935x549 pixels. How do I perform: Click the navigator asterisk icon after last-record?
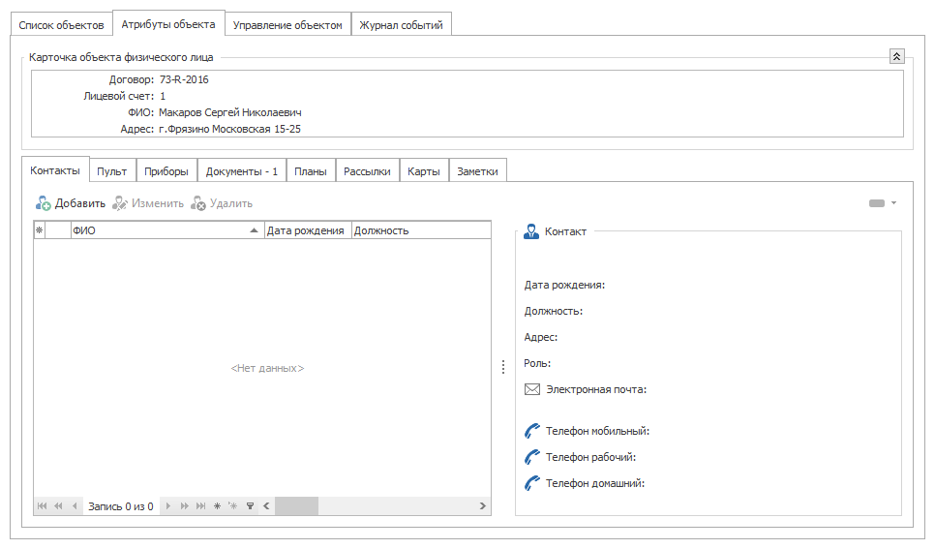click(x=217, y=506)
